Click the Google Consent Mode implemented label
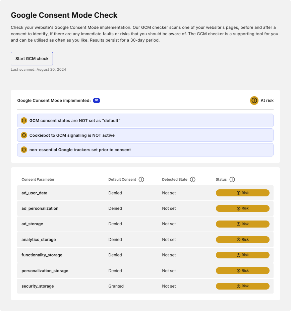Viewport: 291px width, 311px height. tap(54, 101)
